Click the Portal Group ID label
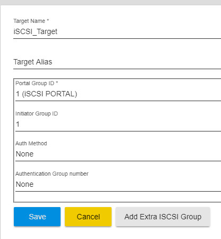The height and width of the screenshot is (239, 221). (37, 83)
